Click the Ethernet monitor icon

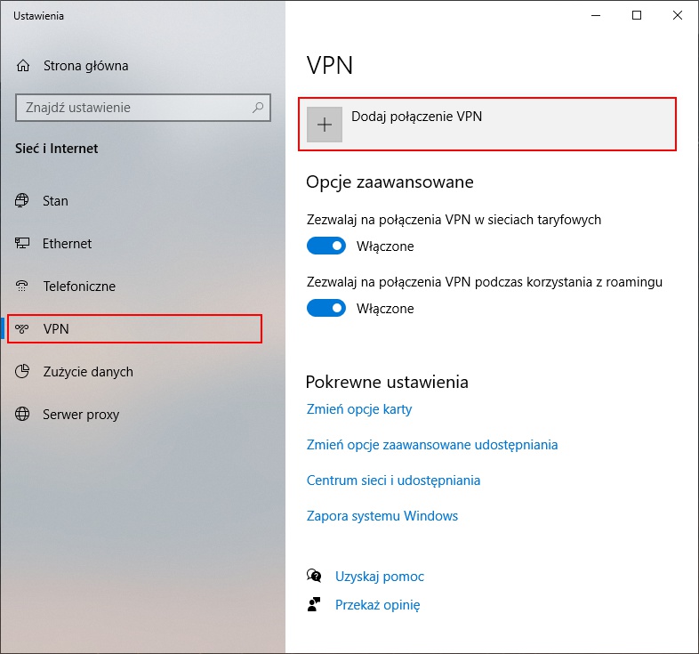pos(23,244)
